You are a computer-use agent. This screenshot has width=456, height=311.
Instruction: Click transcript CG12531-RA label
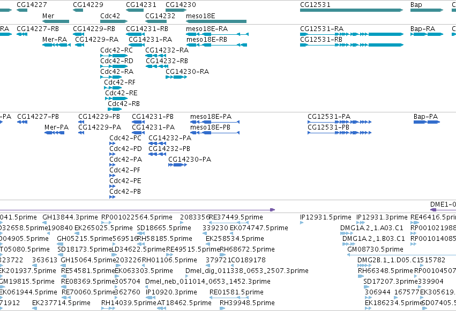(x=322, y=29)
